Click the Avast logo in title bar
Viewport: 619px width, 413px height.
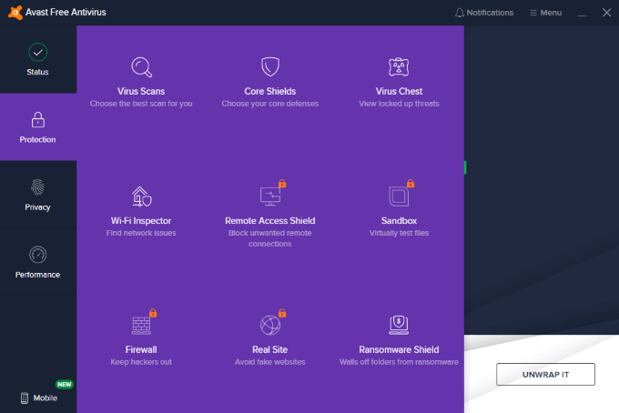coord(15,12)
